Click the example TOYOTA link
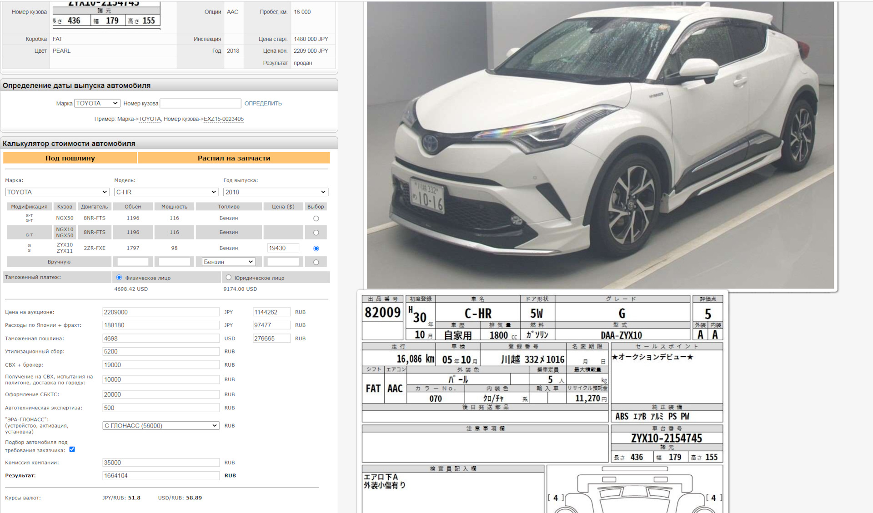Screen dimensions: 873x513 150,119
